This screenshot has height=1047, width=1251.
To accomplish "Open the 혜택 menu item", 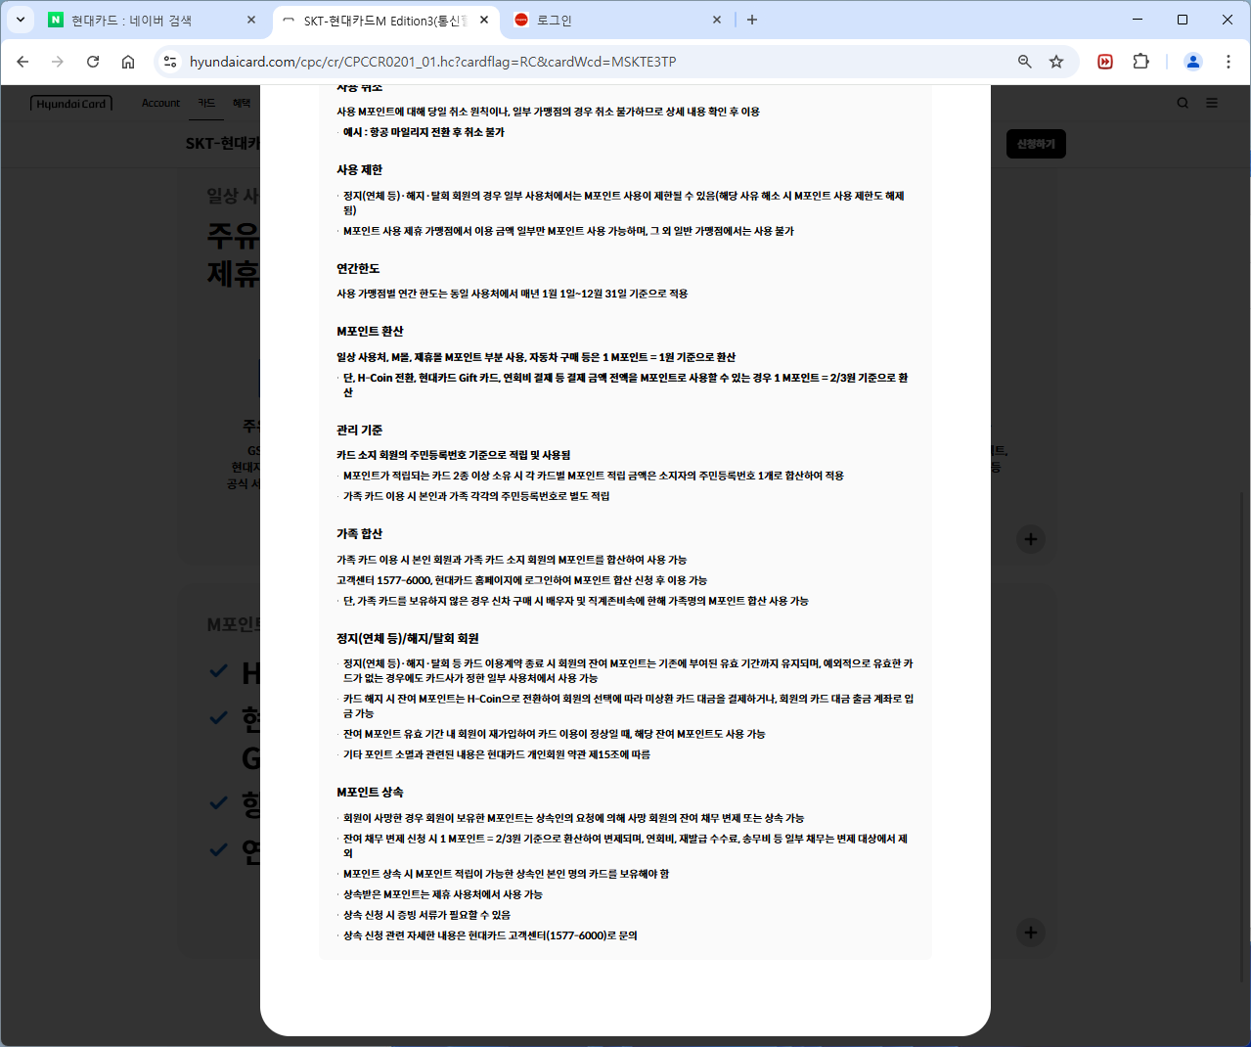I will tap(242, 103).
